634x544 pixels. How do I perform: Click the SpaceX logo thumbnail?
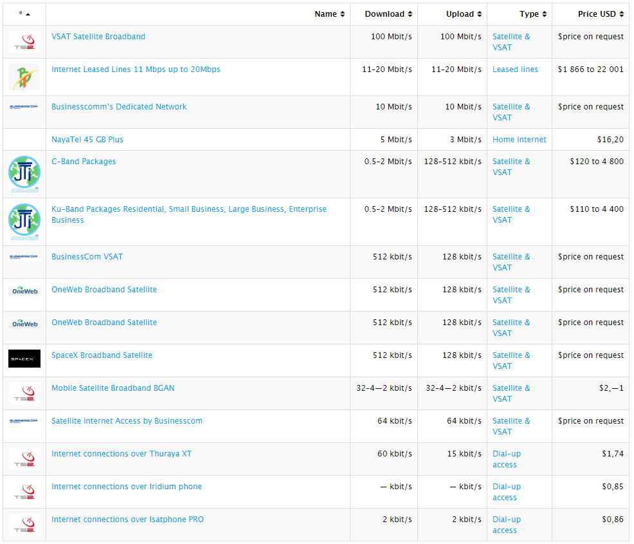coord(24,359)
